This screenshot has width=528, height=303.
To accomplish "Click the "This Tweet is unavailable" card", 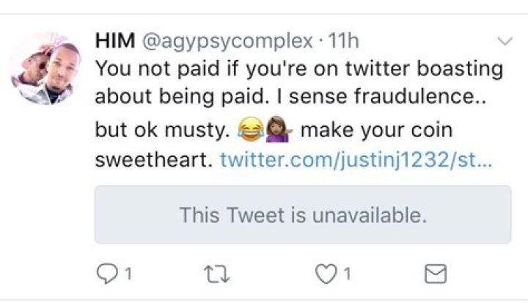I will tap(302, 214).
